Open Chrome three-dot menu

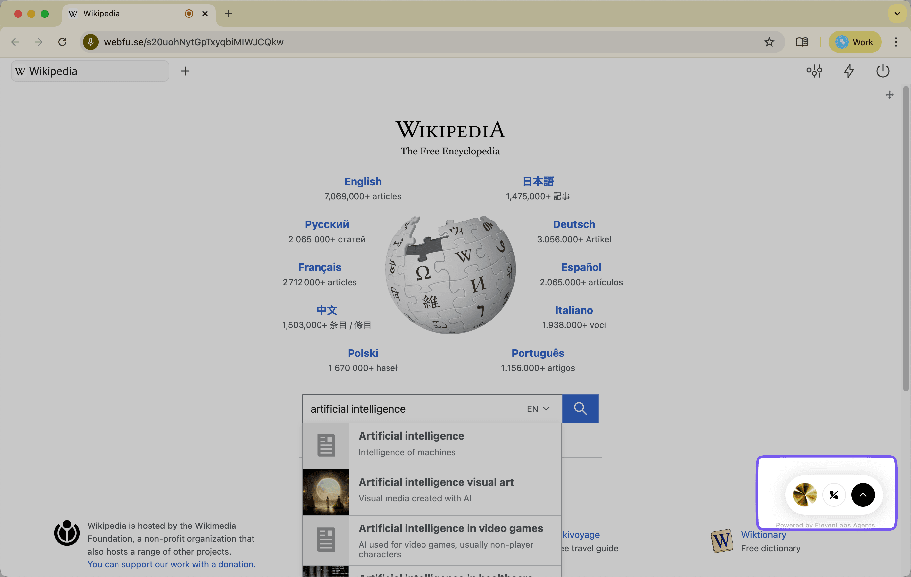[896, 42]
